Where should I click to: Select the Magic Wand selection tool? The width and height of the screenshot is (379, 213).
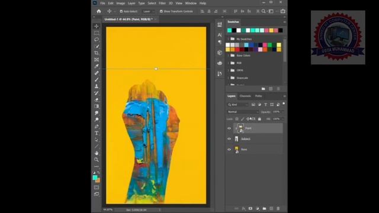point(97,46)
